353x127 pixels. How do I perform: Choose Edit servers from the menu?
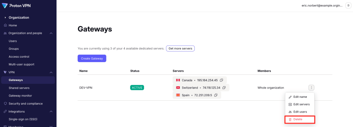coord(300,104)
